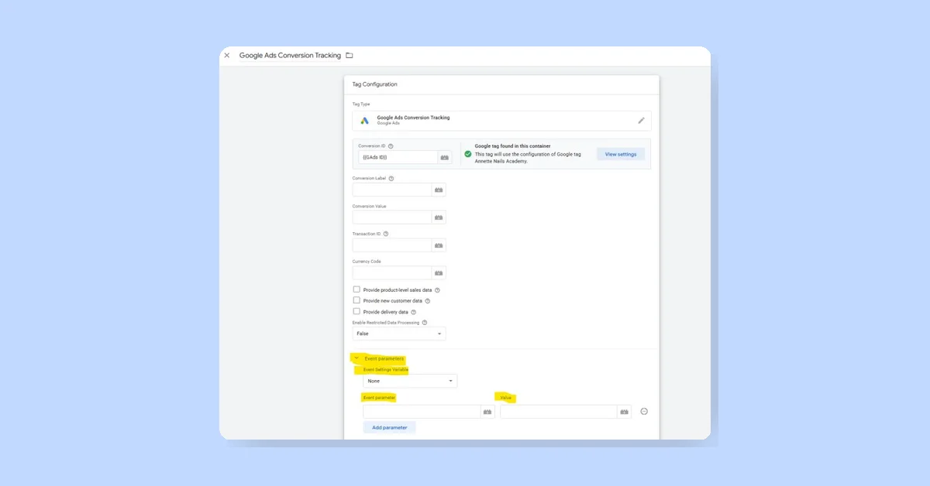930x486 pixels.
Task: Show help for delivery data
Action: pos(414,312)
